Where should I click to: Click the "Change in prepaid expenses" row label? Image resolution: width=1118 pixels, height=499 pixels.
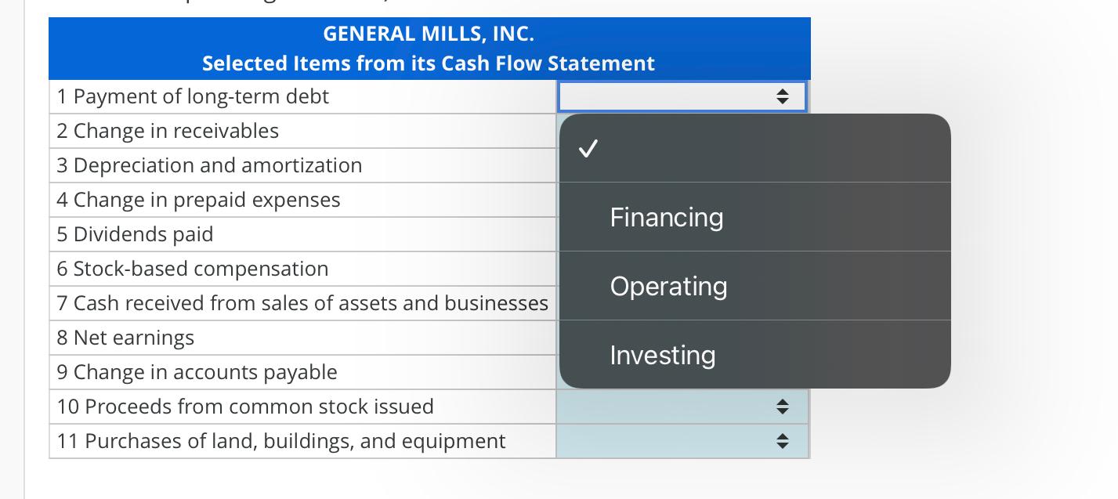(197, 200)
